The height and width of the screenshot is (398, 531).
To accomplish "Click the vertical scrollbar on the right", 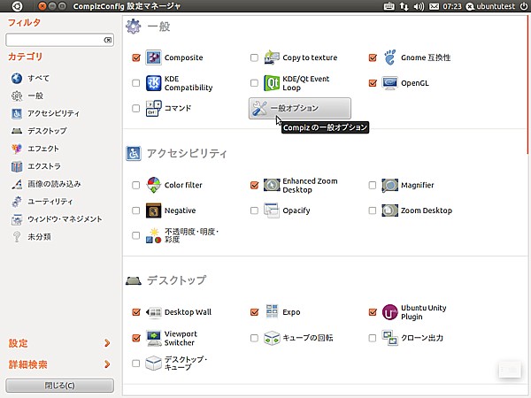I will [528, 85].
